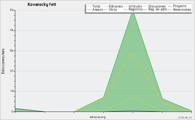Image resolution: width=195 pixels, height=120 pixels.
Task: Select the Proyecto legend label
Action: [x=180, y=6]
